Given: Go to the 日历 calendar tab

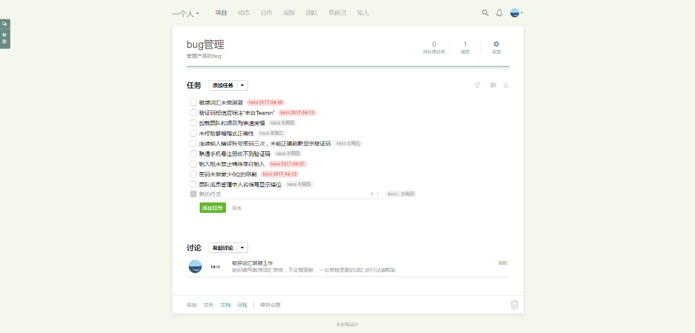Looking at the screenshot, I should (266, 13).
